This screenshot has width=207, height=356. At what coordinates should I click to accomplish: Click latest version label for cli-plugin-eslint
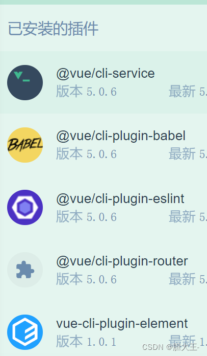click(x=188, y=216)
